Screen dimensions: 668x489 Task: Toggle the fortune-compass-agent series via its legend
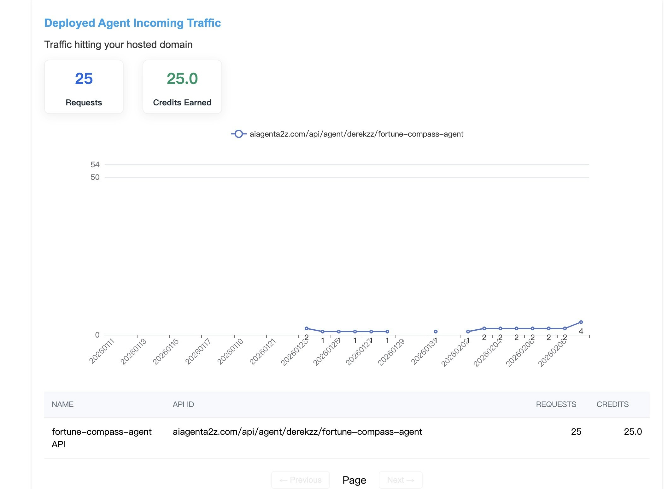point(356,134)
